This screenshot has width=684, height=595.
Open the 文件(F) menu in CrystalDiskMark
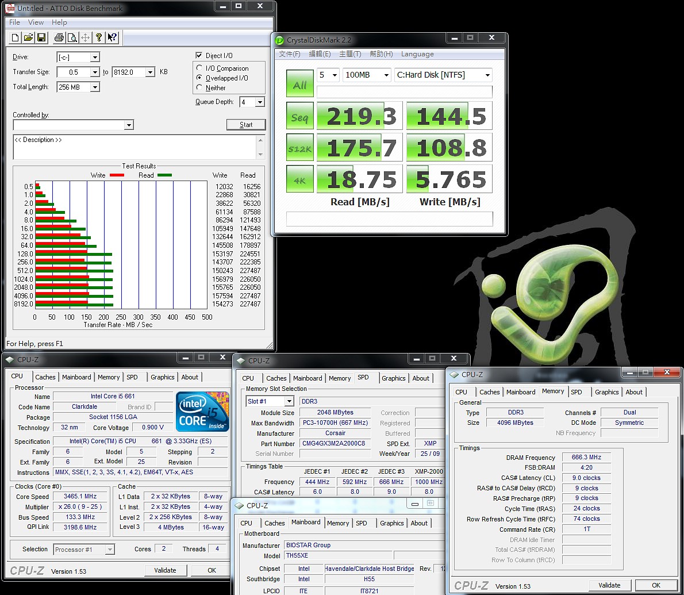(290, 54)
